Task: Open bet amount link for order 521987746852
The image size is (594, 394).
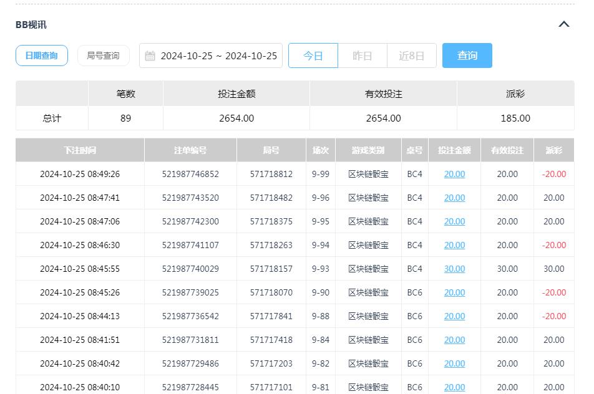Action: (454, 174)
